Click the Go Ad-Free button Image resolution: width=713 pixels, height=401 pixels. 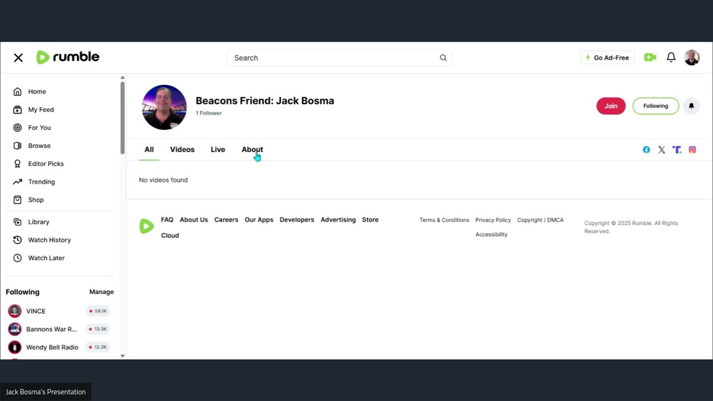click(x=607, y=58)
